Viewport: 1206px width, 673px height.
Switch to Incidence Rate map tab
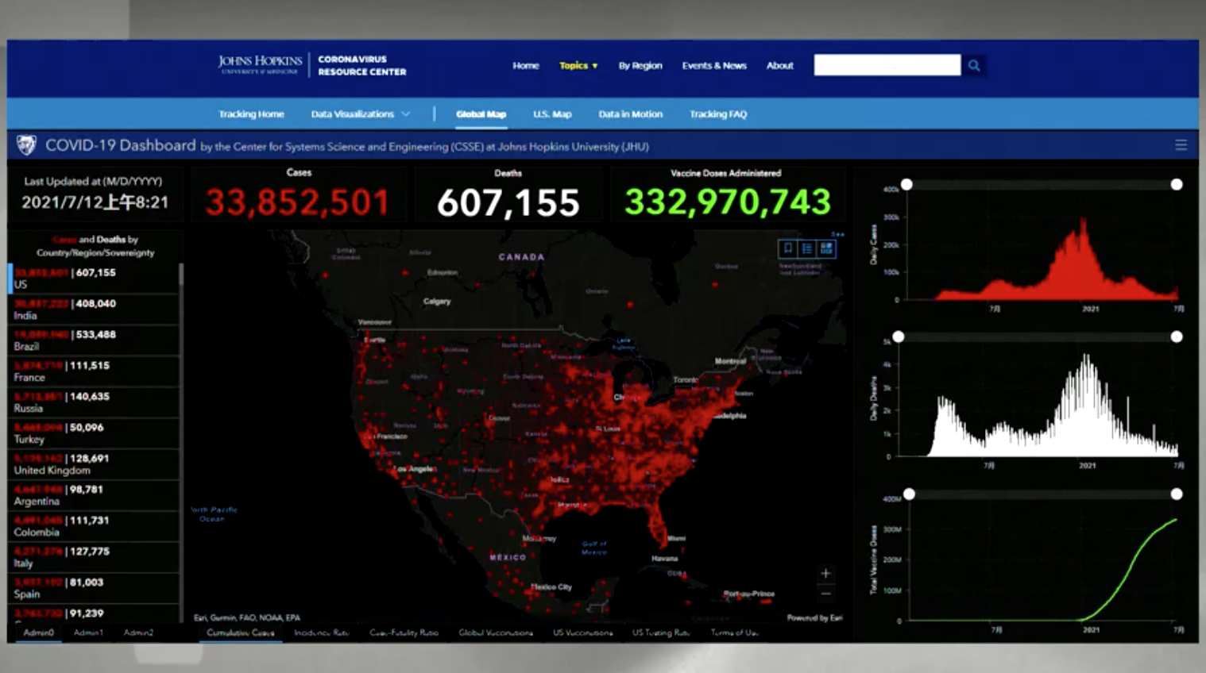pyautogui.click(x=322, y=633)
